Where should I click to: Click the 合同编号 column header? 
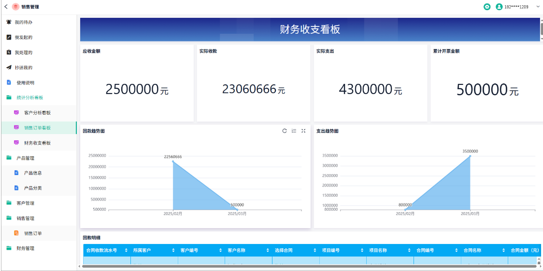point(437,250)
